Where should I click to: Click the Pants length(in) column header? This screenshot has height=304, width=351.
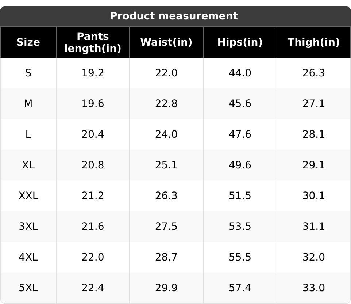coord(93,42)
